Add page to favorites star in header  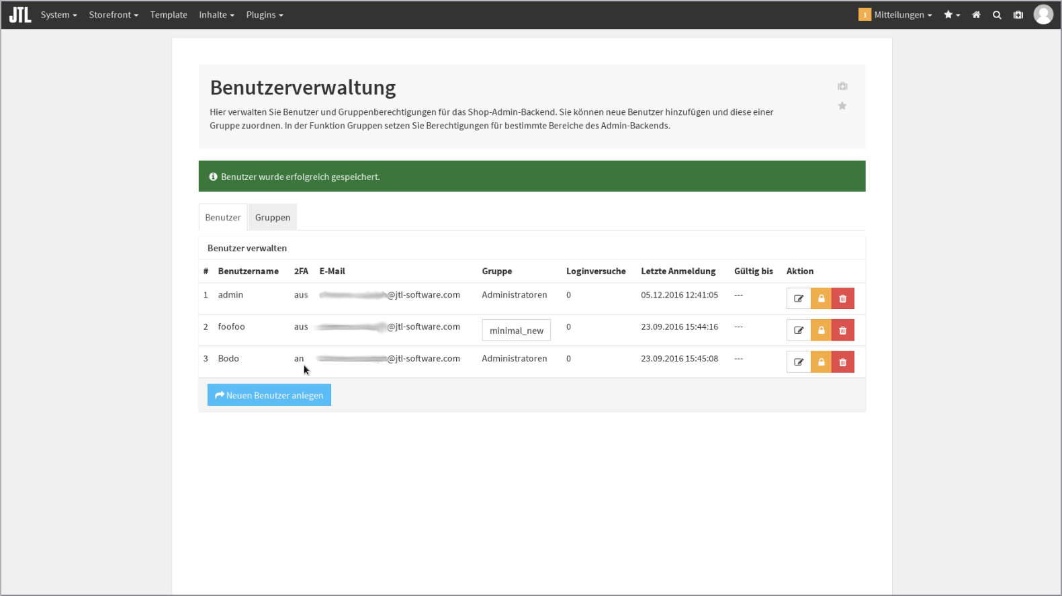point(842,106)
